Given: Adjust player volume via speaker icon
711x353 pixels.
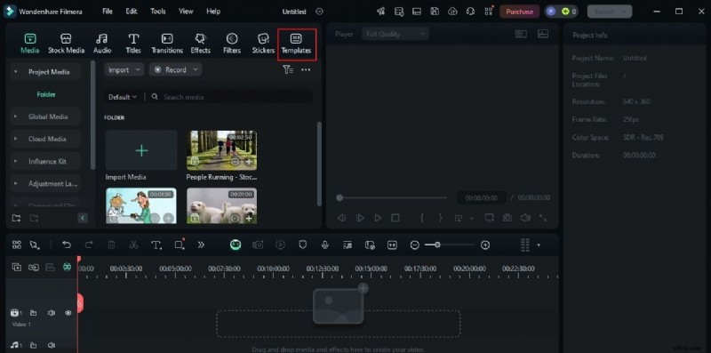Looking at the screenshot, I should click(525, 218).
